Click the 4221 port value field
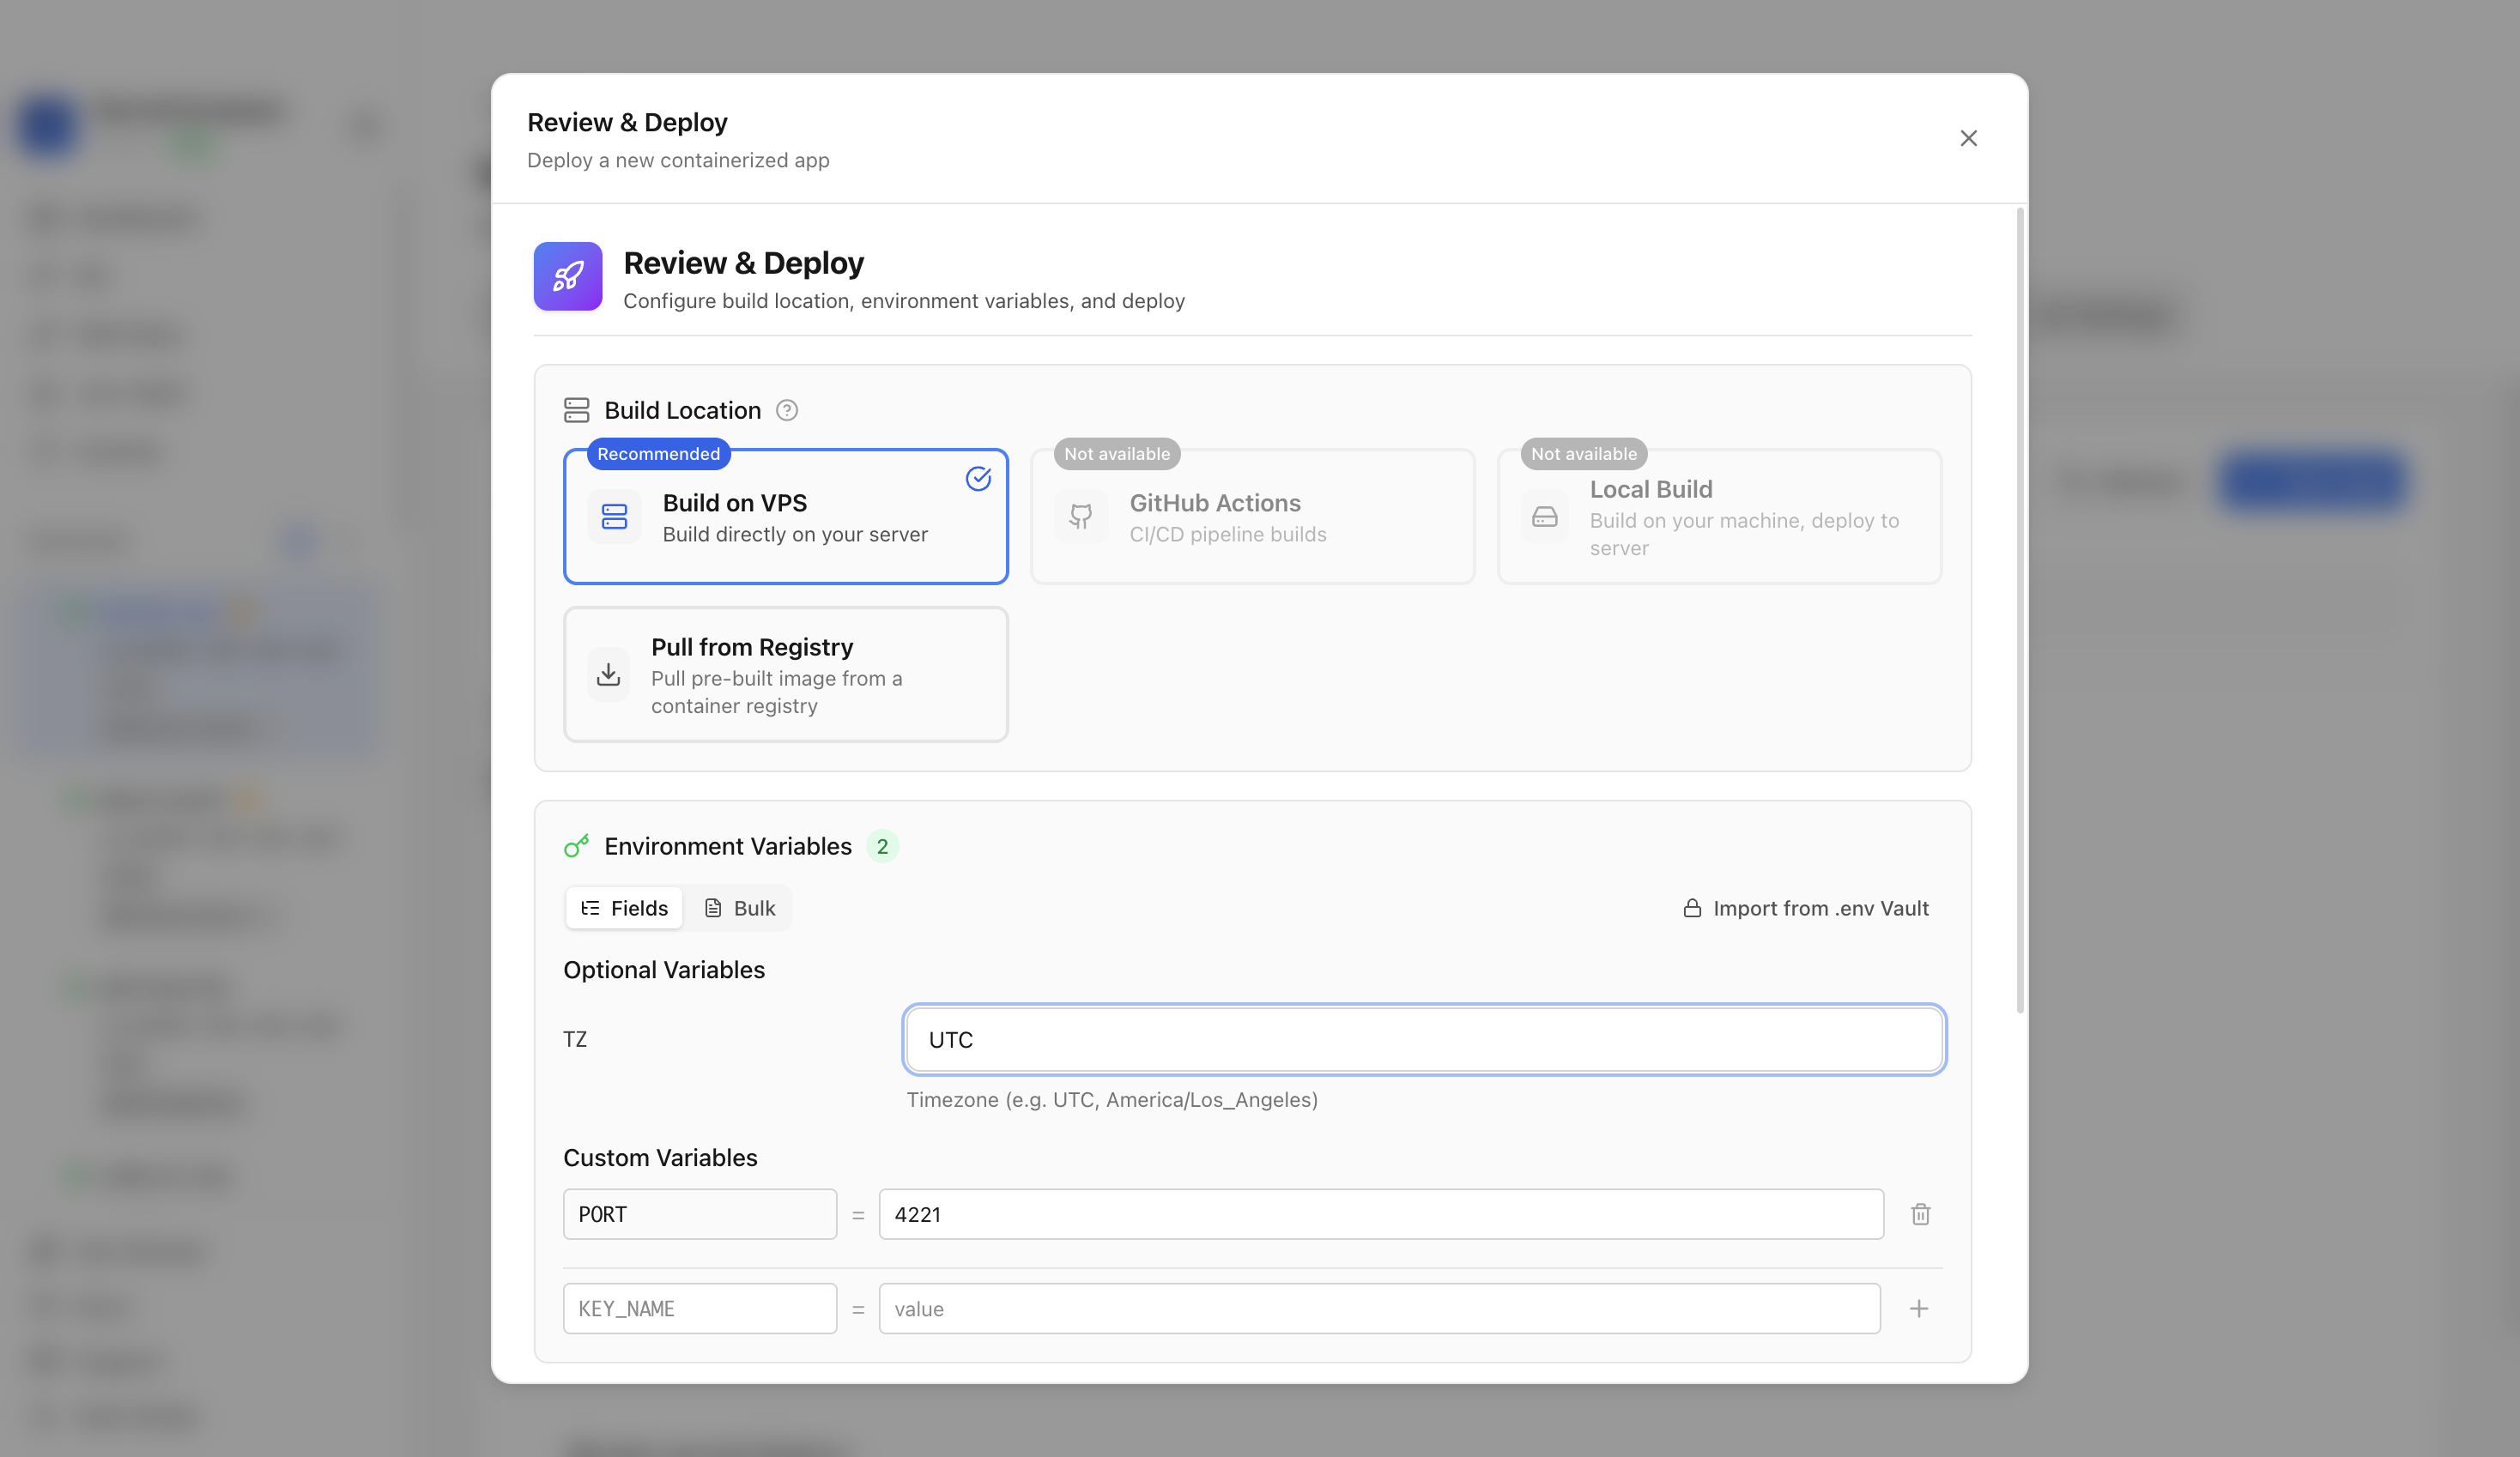The height and width of the screenshot is (1457, 2520). [1381, 1214]
